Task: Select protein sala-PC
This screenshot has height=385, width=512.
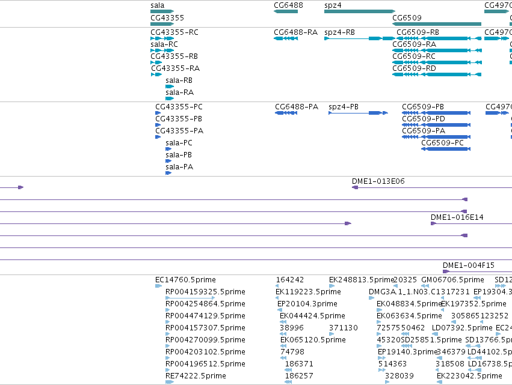Action: coord(168,149)
